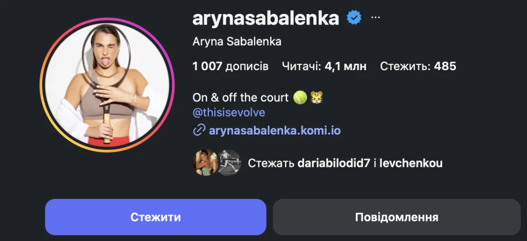
Task: Visit the arynasabalenka.komi.io link
Action: point(275,130)
